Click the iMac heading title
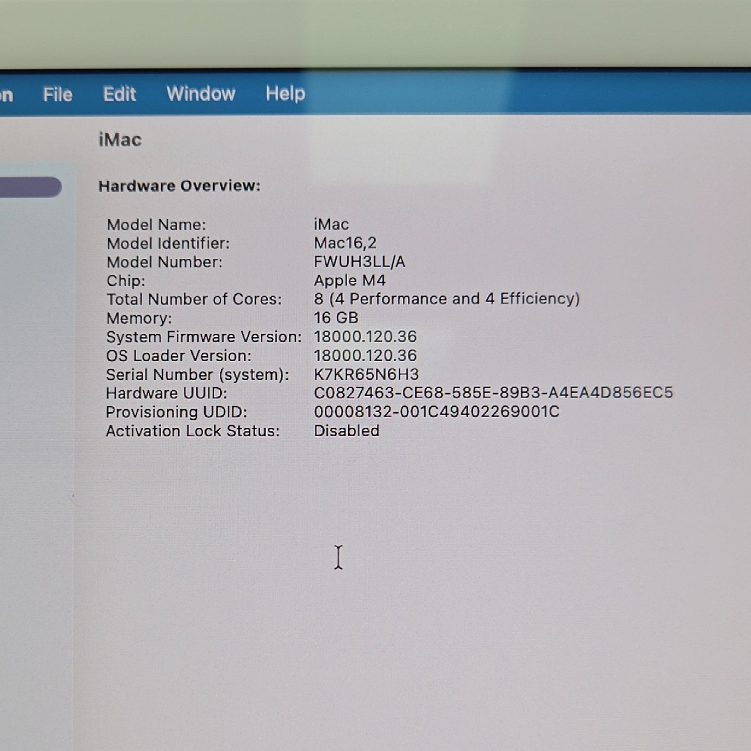 (120, 140)
